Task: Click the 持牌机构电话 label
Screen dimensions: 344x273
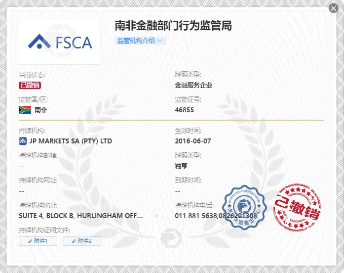Action: pyautogui.click(x=194, y=206)
